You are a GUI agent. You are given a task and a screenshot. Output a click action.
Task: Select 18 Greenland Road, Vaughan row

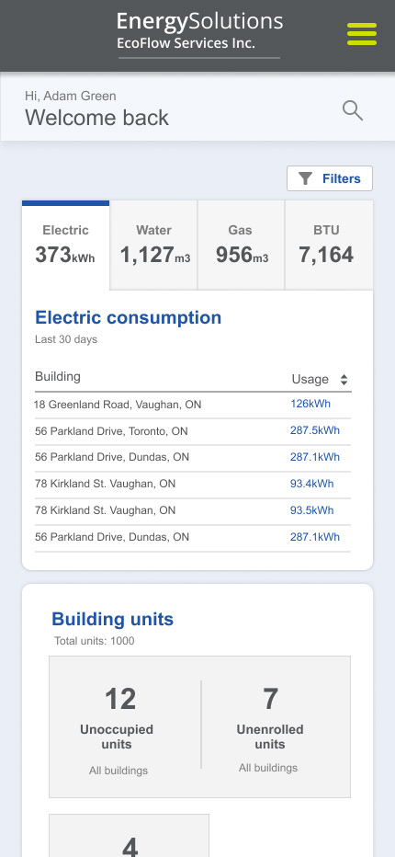(193, 405)
